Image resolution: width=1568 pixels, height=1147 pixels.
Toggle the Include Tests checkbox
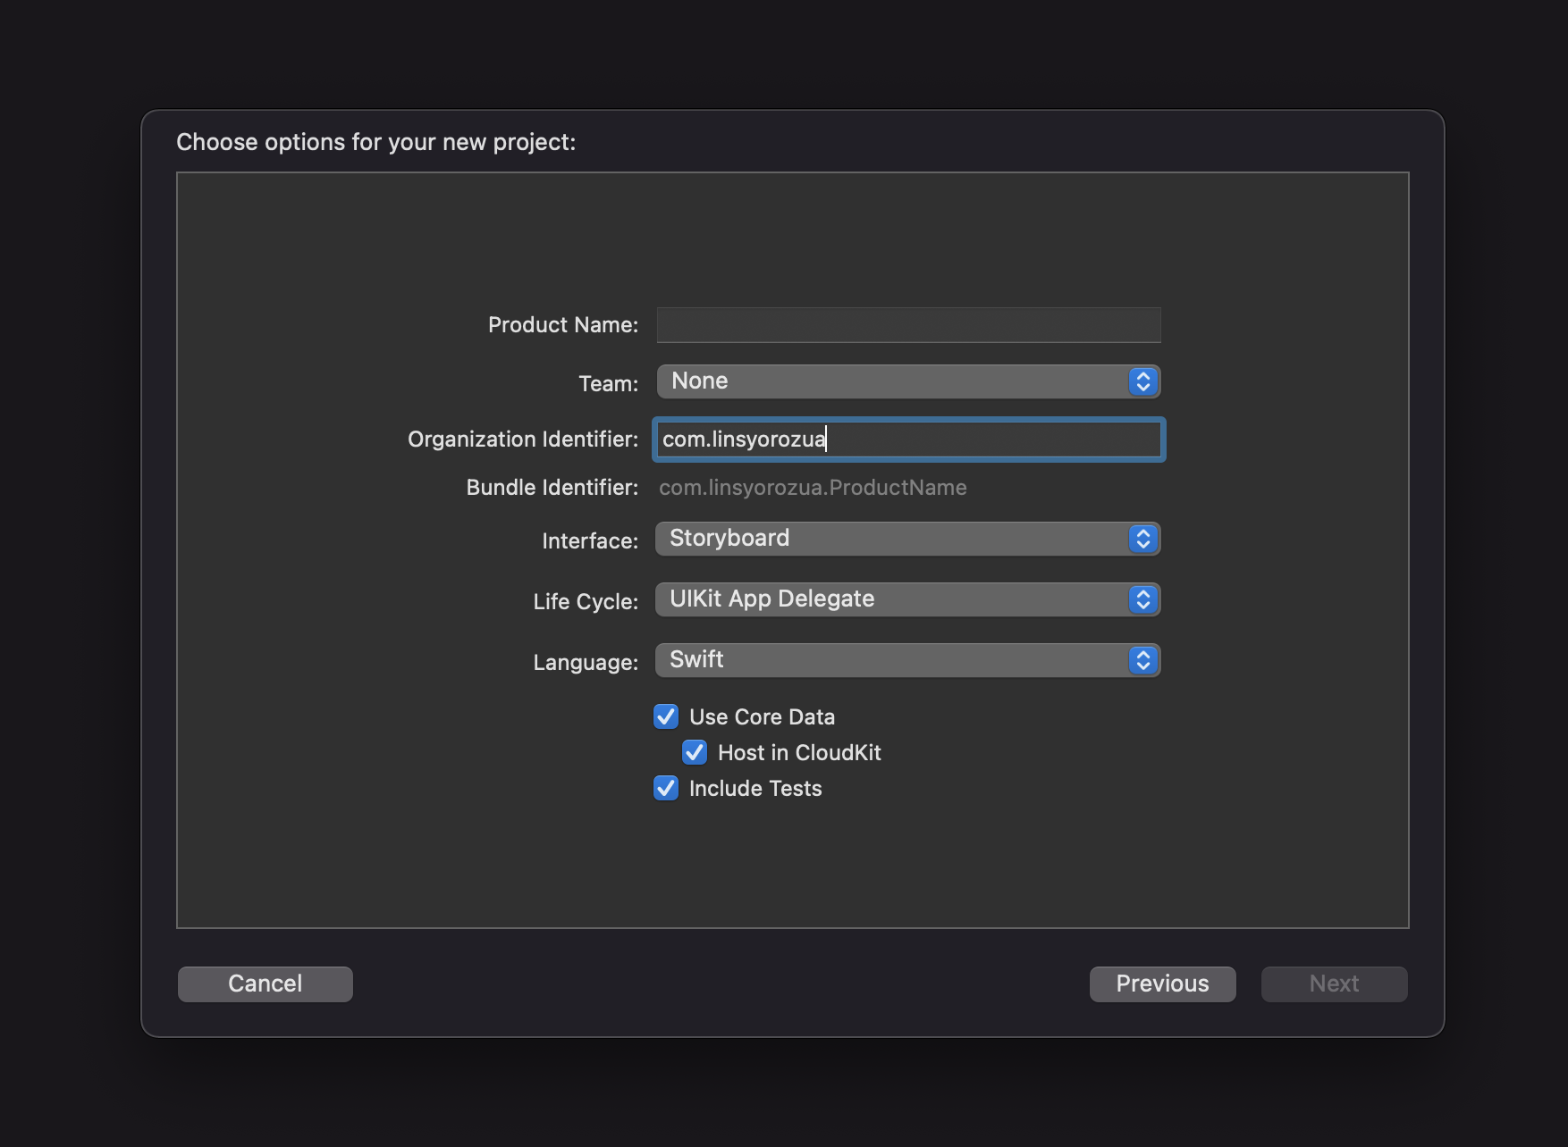pos(666,788)
